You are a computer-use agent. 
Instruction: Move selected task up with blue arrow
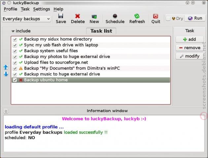click(6, 67)
